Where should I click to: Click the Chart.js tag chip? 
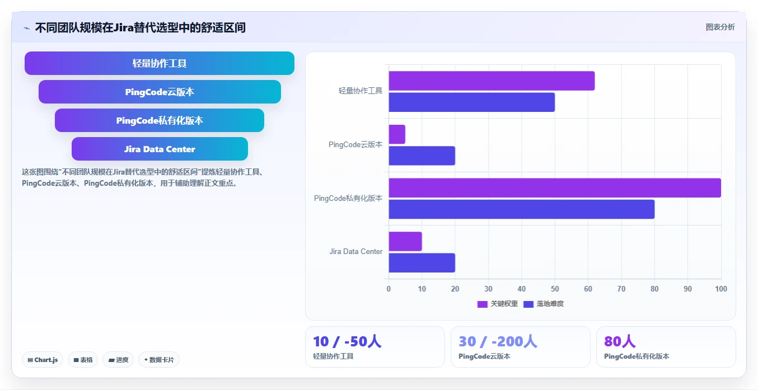pos(43,360)
